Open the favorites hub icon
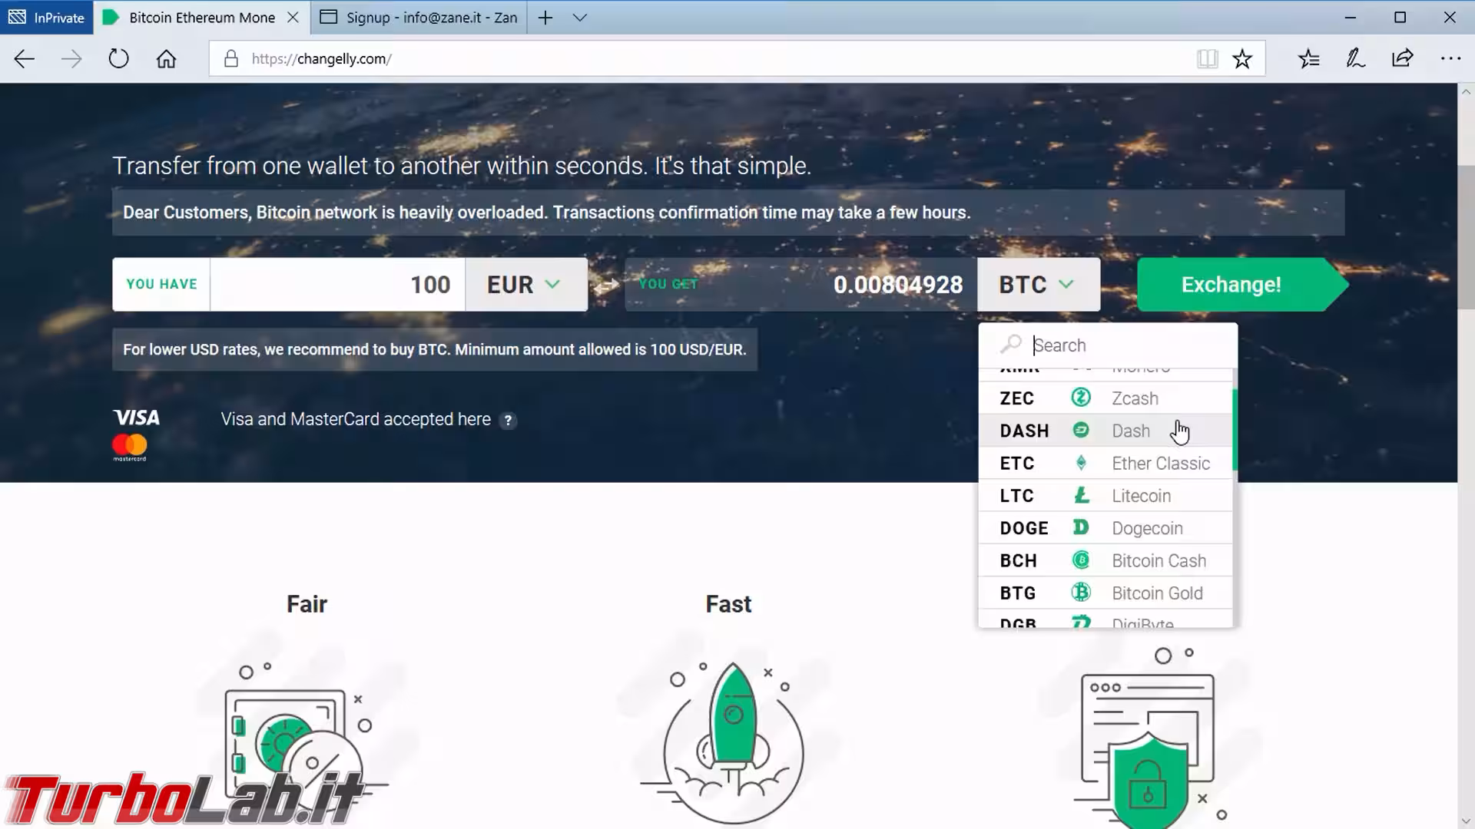The image size is (1475, 829). pos(1308,59)
